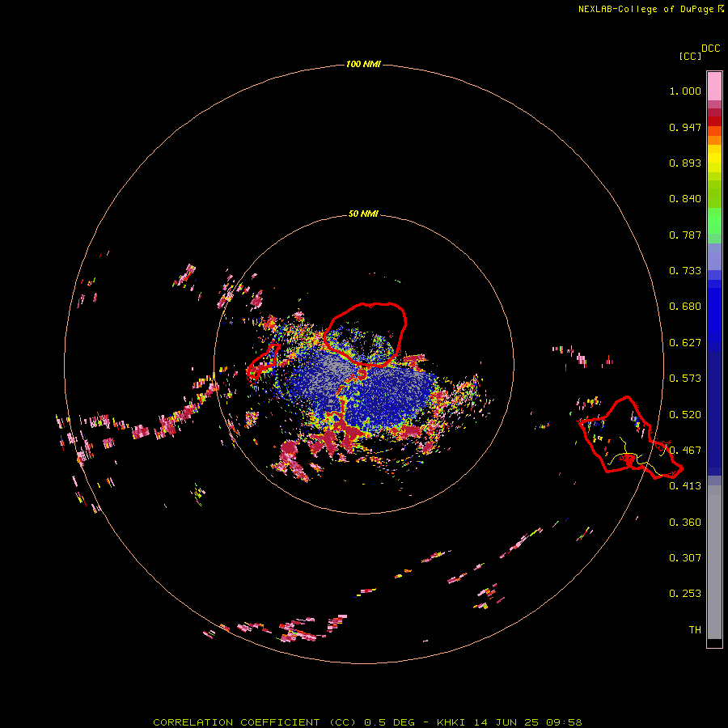Click the 1.000 color scale value

point(685,91)
